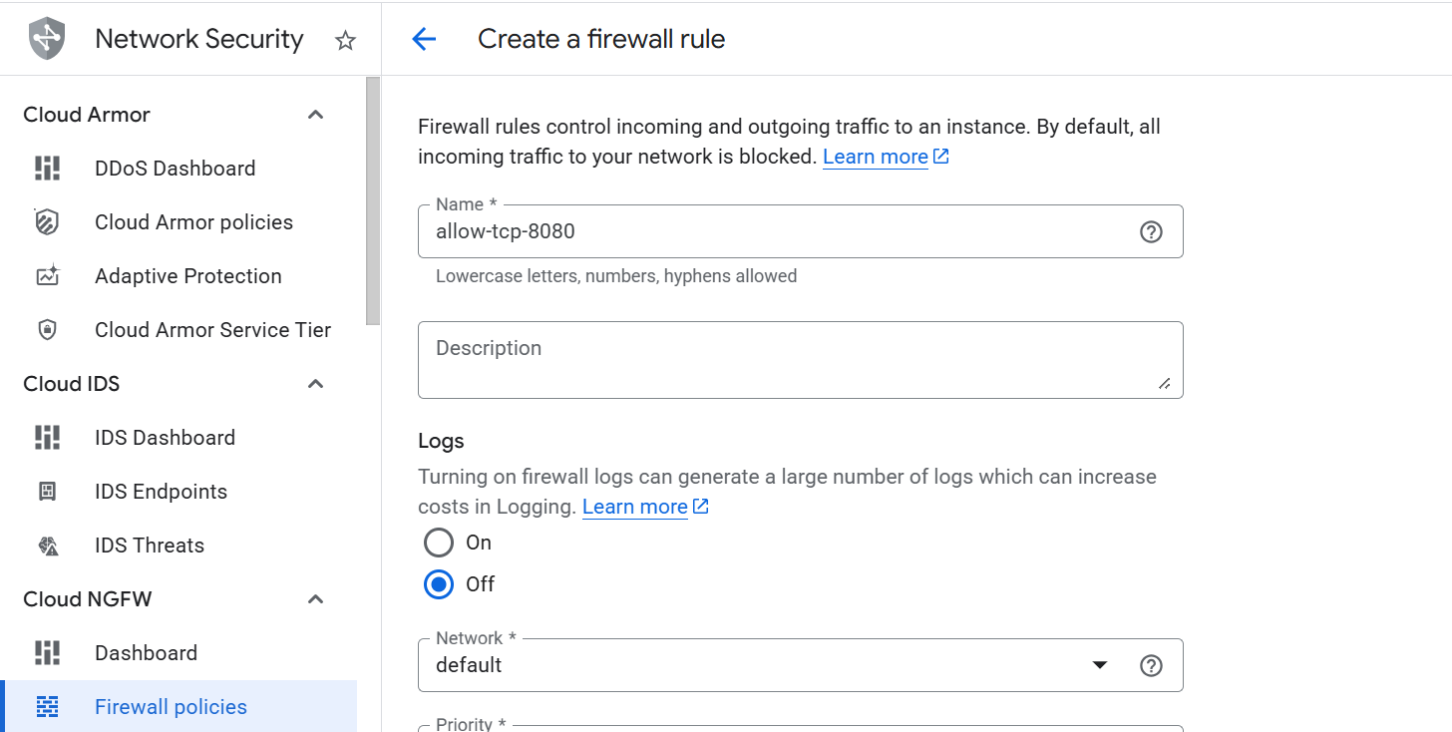Open the DDoS Dashboard from the sidebar
Image resolution: width=1452 pixels, height=732 pixels.
(175, 168)
